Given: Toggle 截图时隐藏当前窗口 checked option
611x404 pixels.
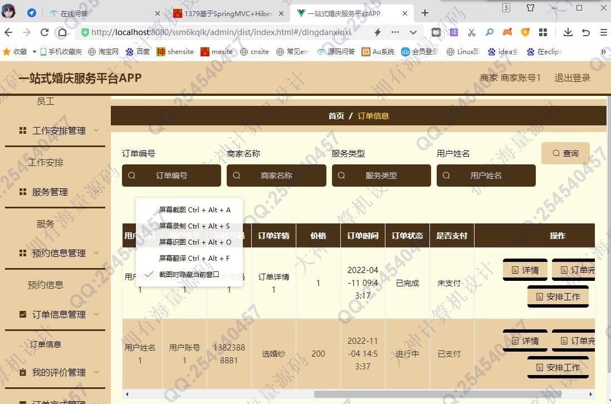Looking at the screenshot, I should (189, 274).
